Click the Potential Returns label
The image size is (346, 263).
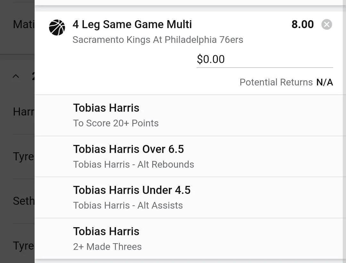(276, 82)
